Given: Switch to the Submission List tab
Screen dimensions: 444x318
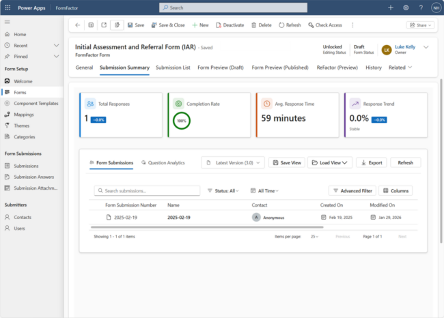Looking at the screenshot, I should [173, 68].
